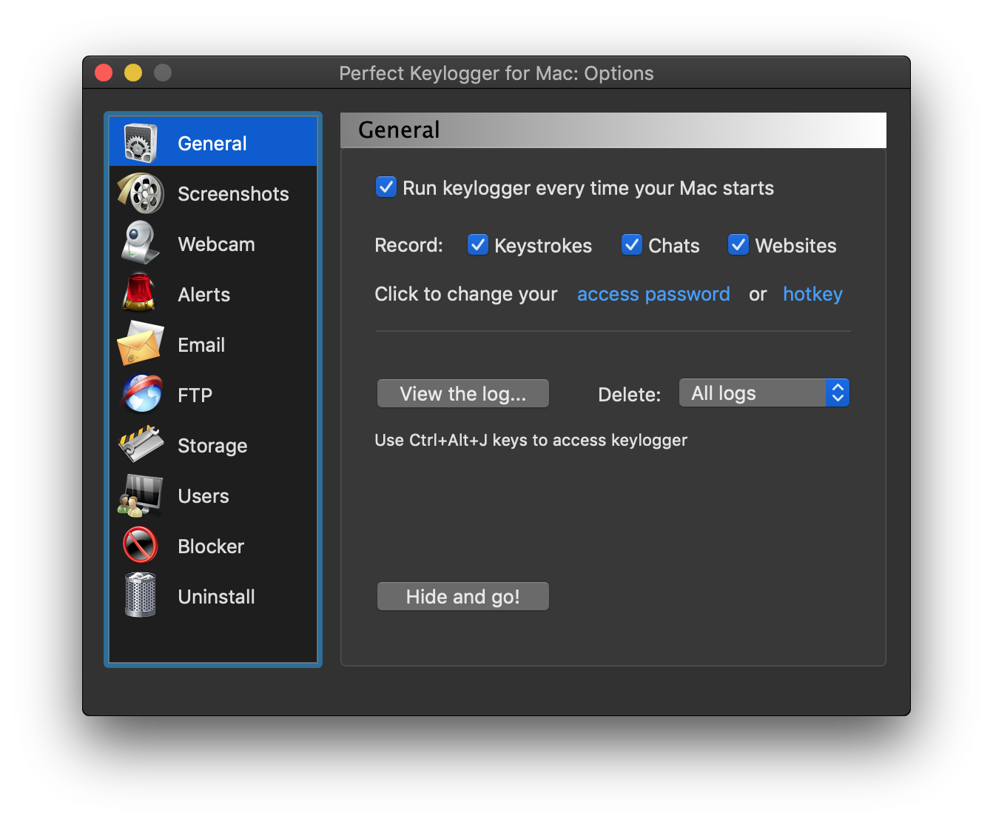Change your access password
The image size is (993, 825).
tap(653, 294)
